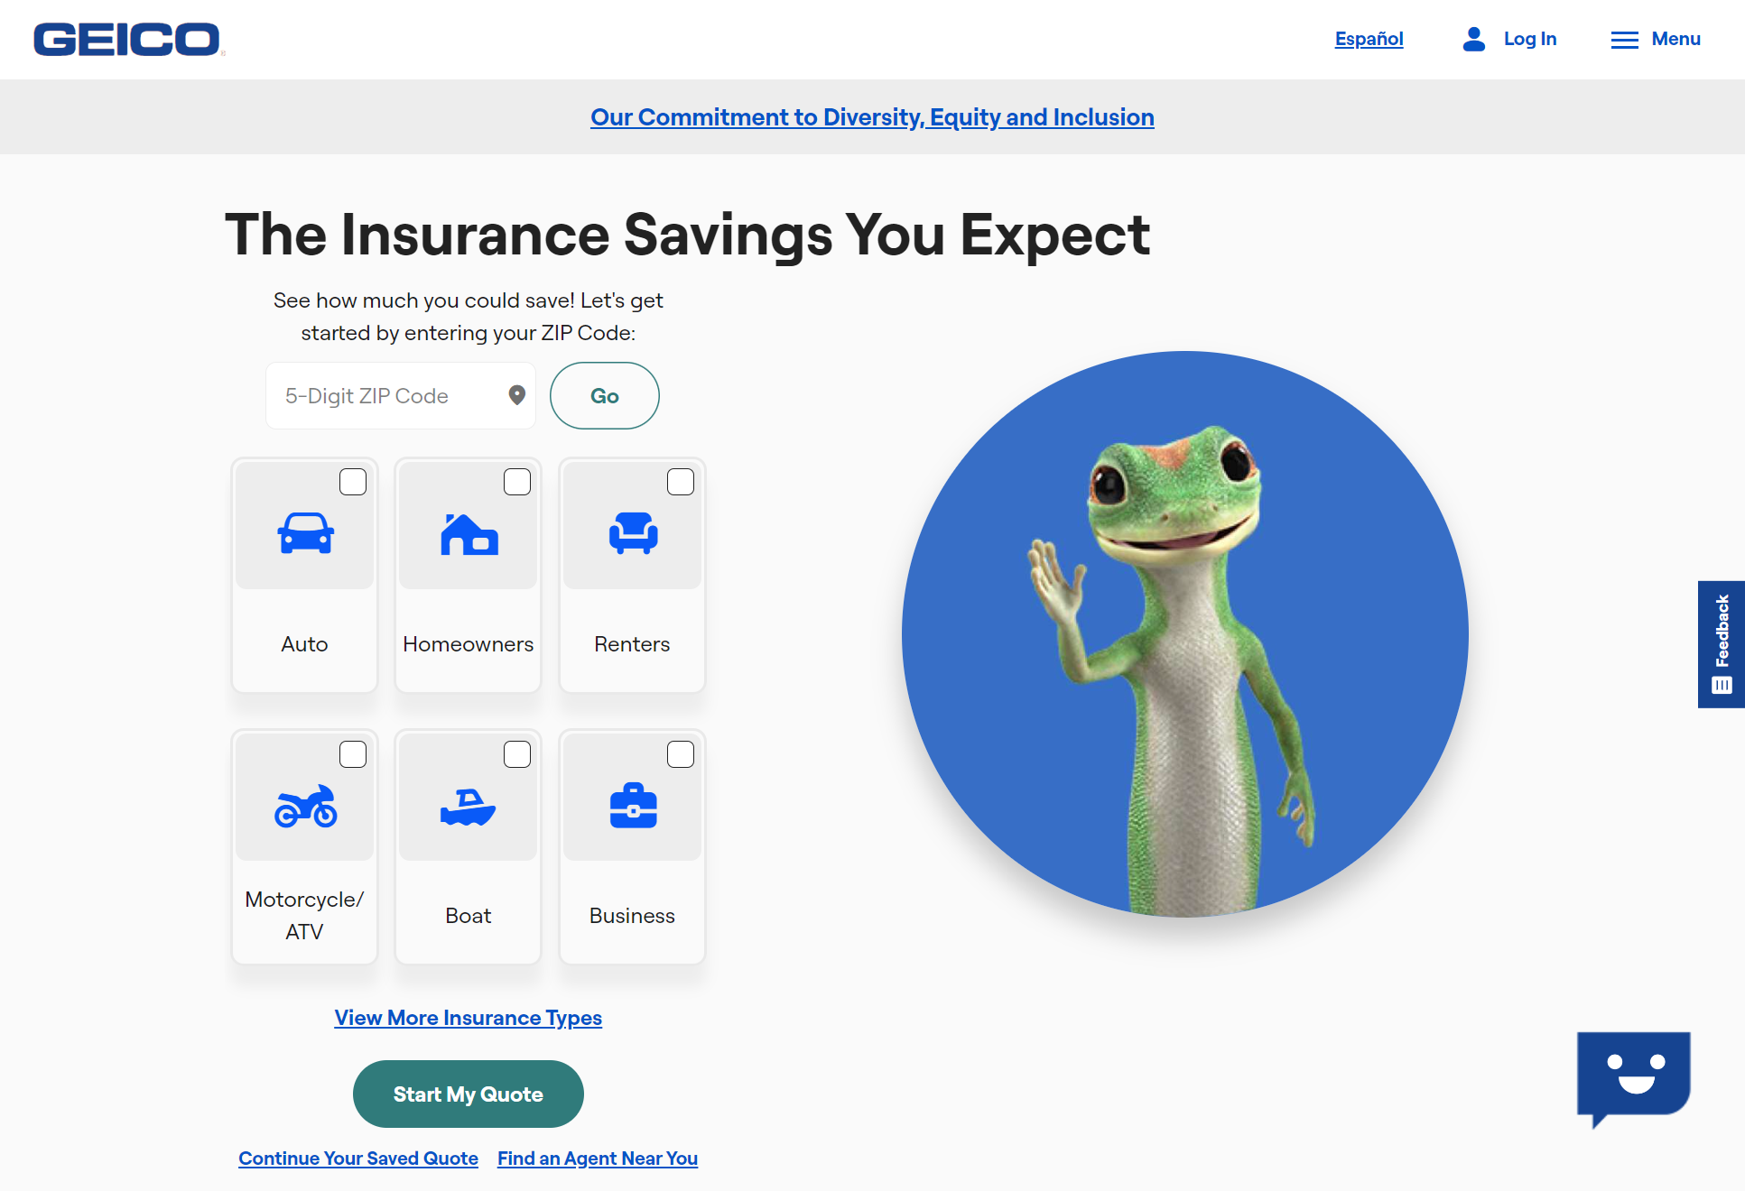
Task: Switch to Español language option
Action: [x=1369, y=39]
